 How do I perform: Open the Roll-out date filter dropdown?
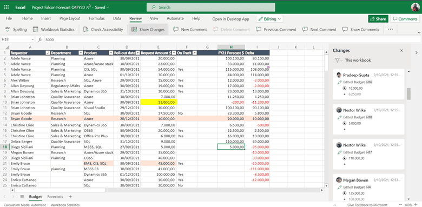[138, 53]
